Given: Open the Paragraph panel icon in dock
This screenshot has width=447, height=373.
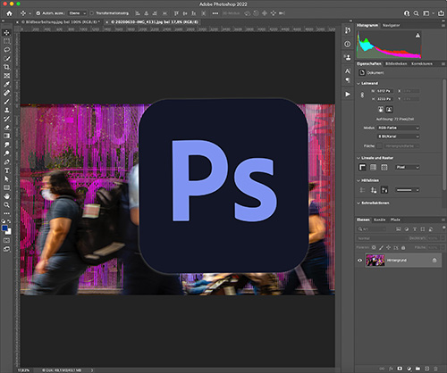Looking at the screenshot, I should click(x=348, y=79).
